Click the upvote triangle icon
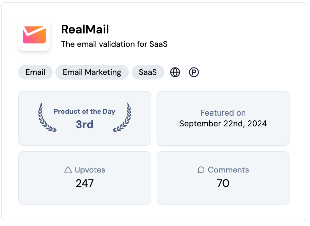Image resolution: width=310 pixels, height=226 pixels. pyautogui.click(x=68, y=170)
